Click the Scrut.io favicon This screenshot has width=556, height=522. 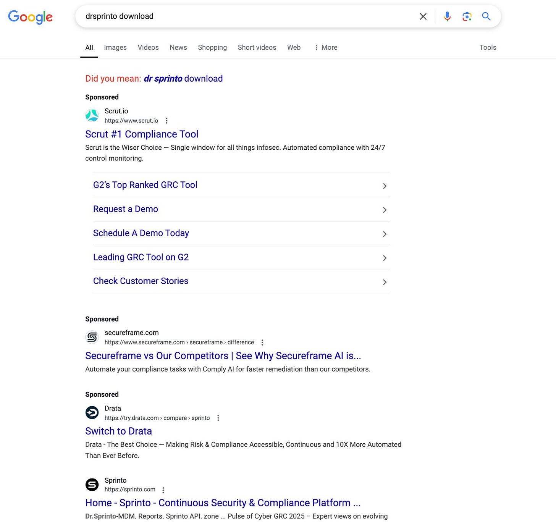click(x=92, y=115)
